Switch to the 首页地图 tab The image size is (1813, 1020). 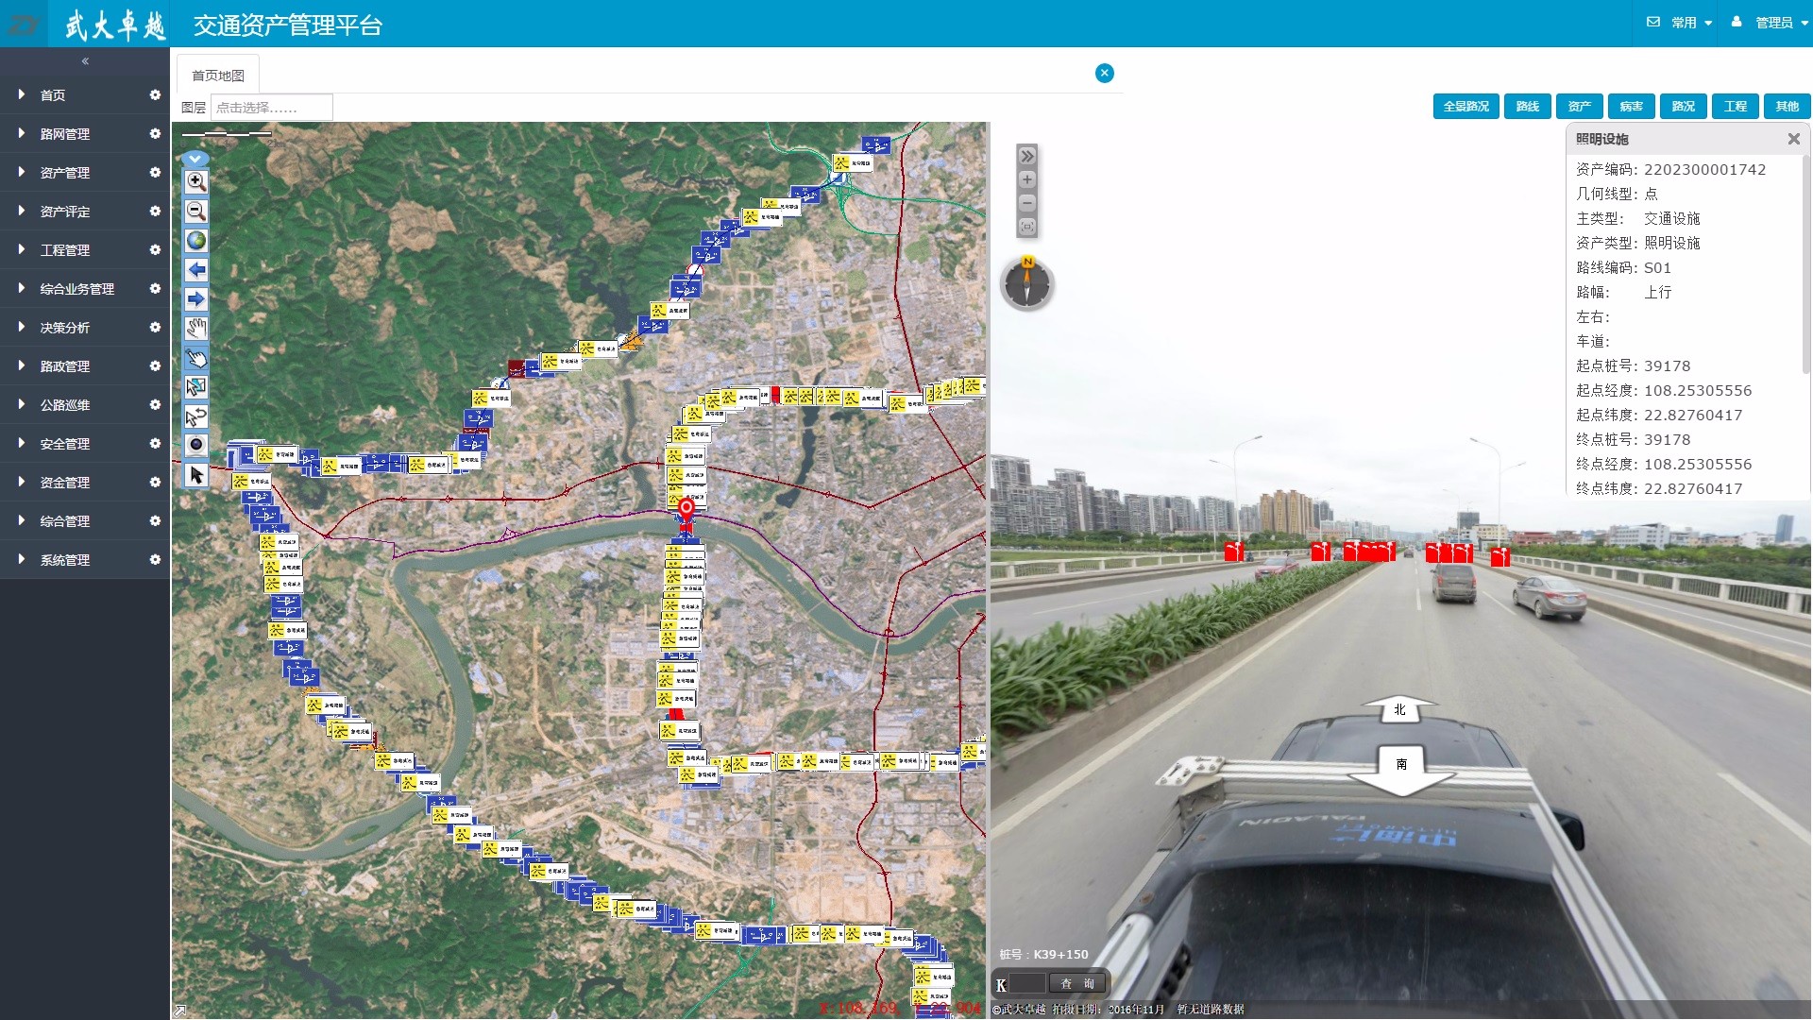[218, 76]
